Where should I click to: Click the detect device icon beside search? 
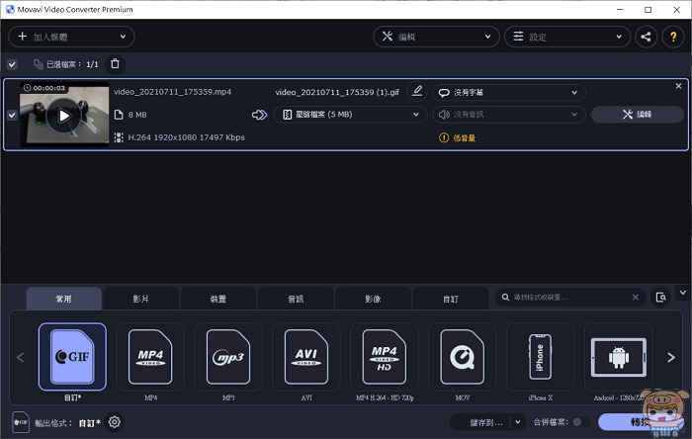pos(660,298)
